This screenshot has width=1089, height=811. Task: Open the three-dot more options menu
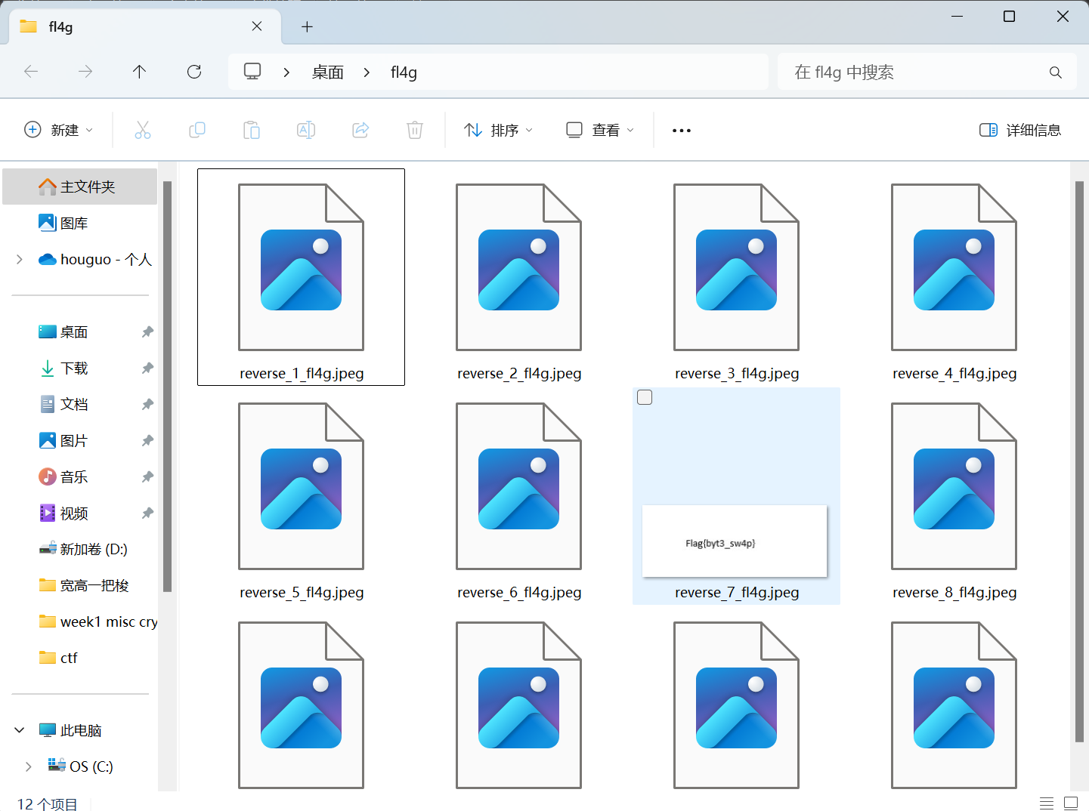click(x=682, y=131)
